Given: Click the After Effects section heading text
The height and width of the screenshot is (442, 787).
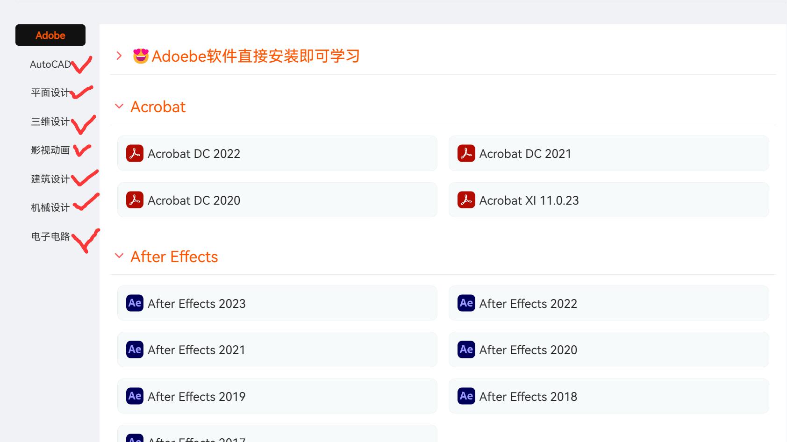Looking at the screenshot, I should pyautogui.click(x=174, y=257).
